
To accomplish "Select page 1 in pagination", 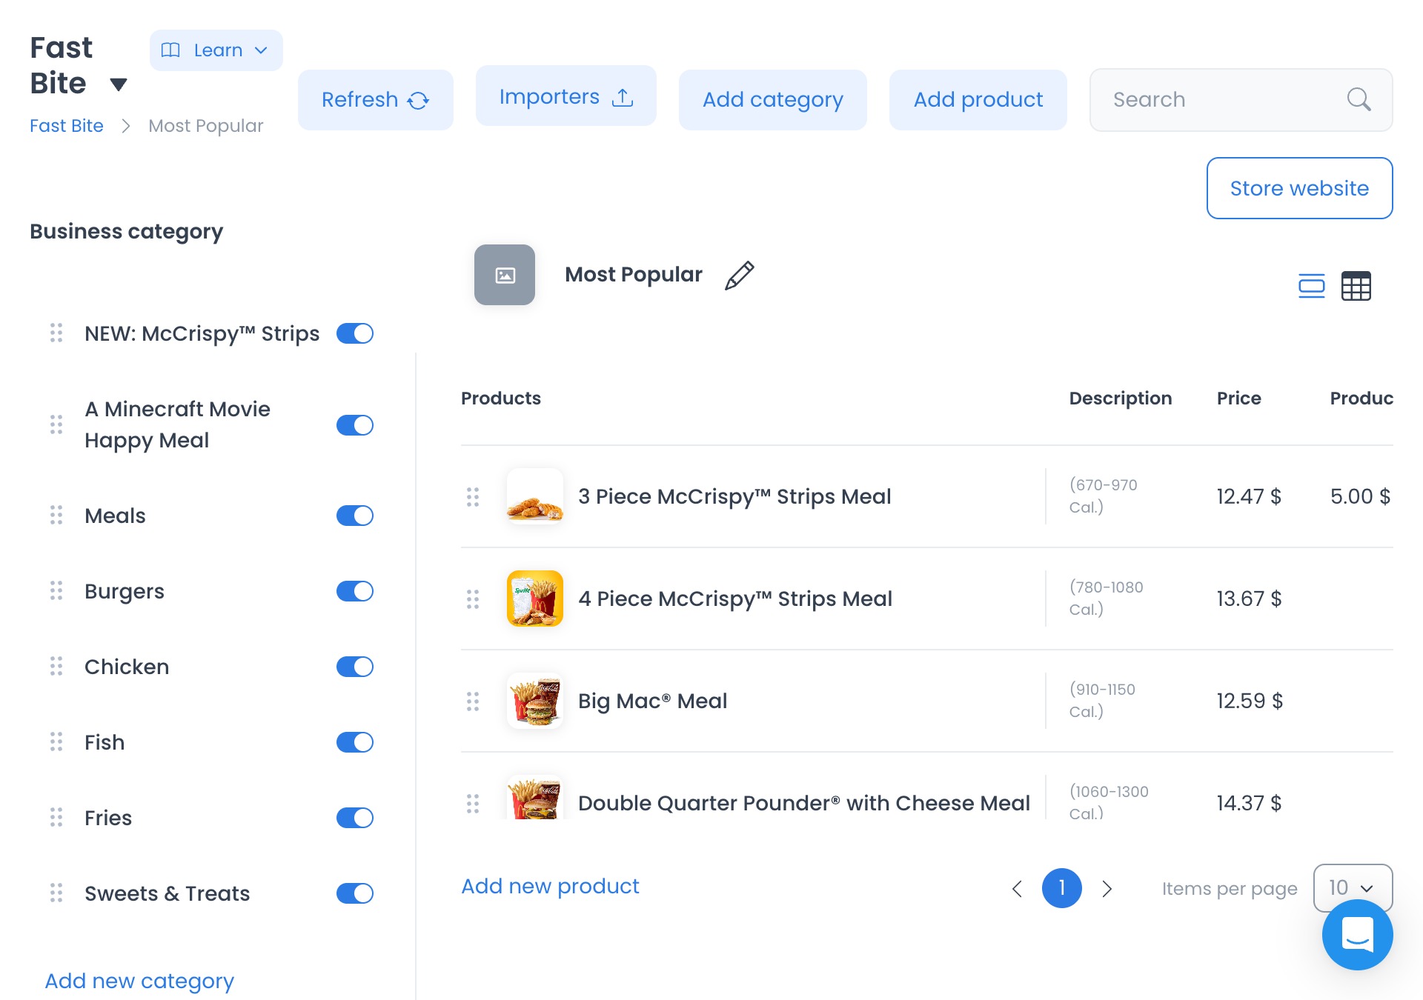I will (1061, 887).
